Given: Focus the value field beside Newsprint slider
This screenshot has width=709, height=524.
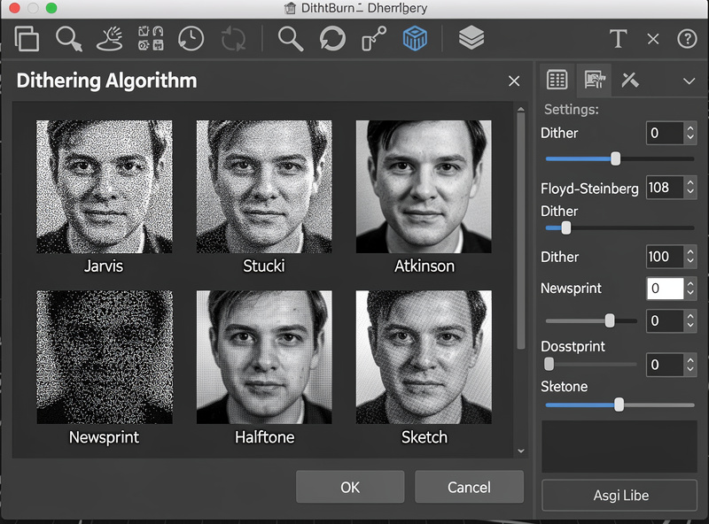Looking at the screenshot, I should [x=664, y=320].
